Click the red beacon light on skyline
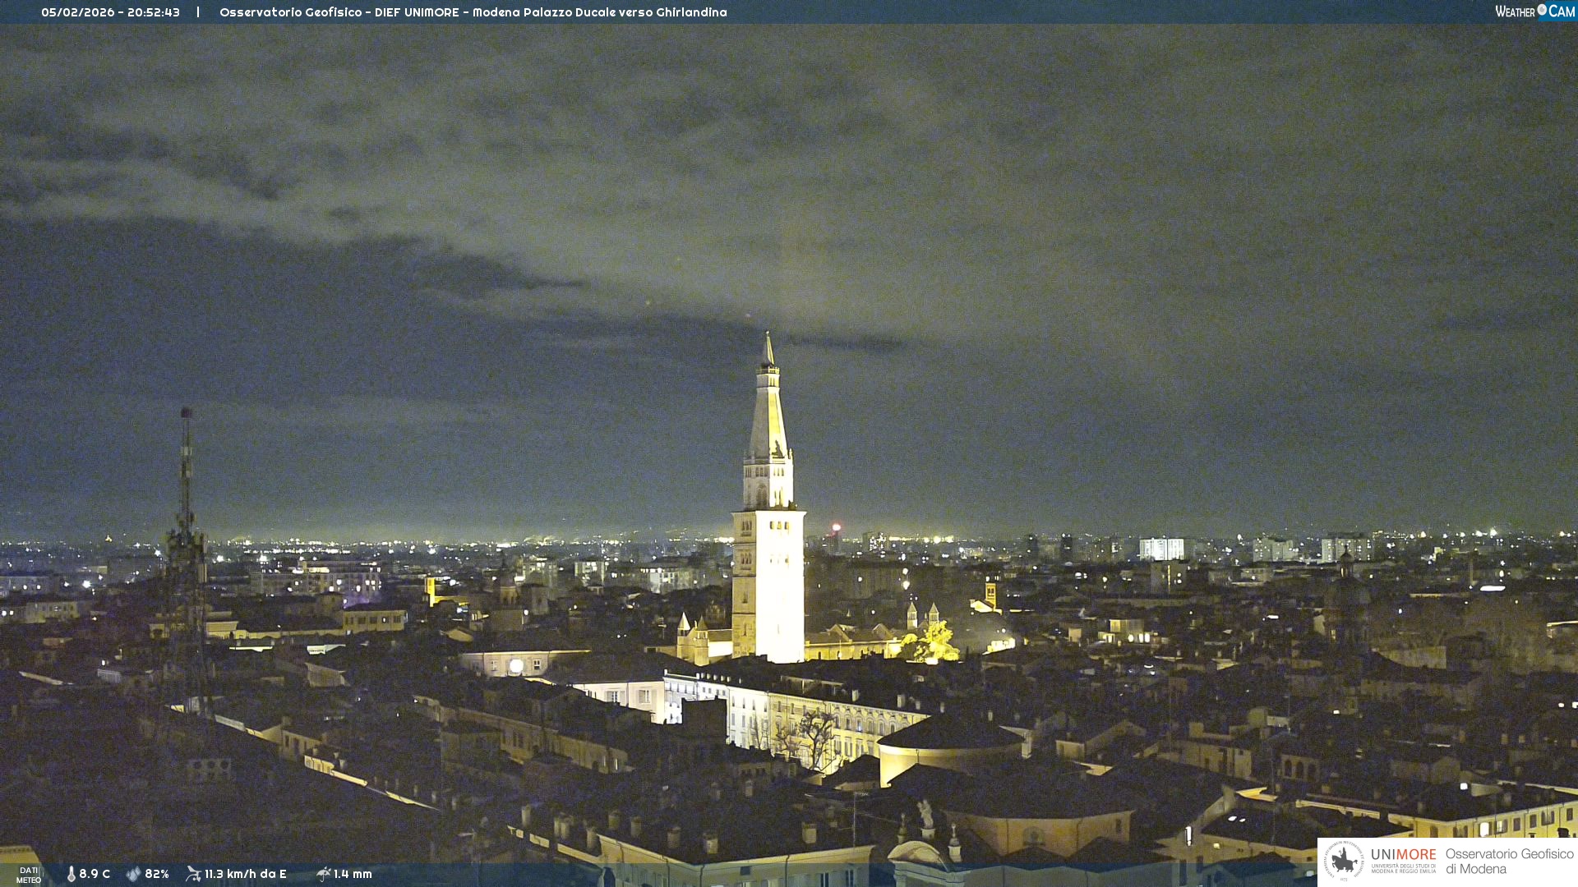The height and width of the screenshot is (887, 1578). coord(836,527)
